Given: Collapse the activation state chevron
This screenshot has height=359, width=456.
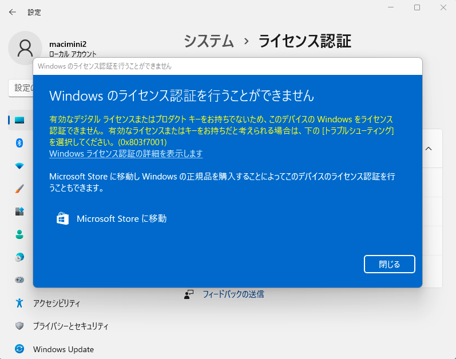Looking at the screenshot, I should pyautogui.click(x=429, y=149).
